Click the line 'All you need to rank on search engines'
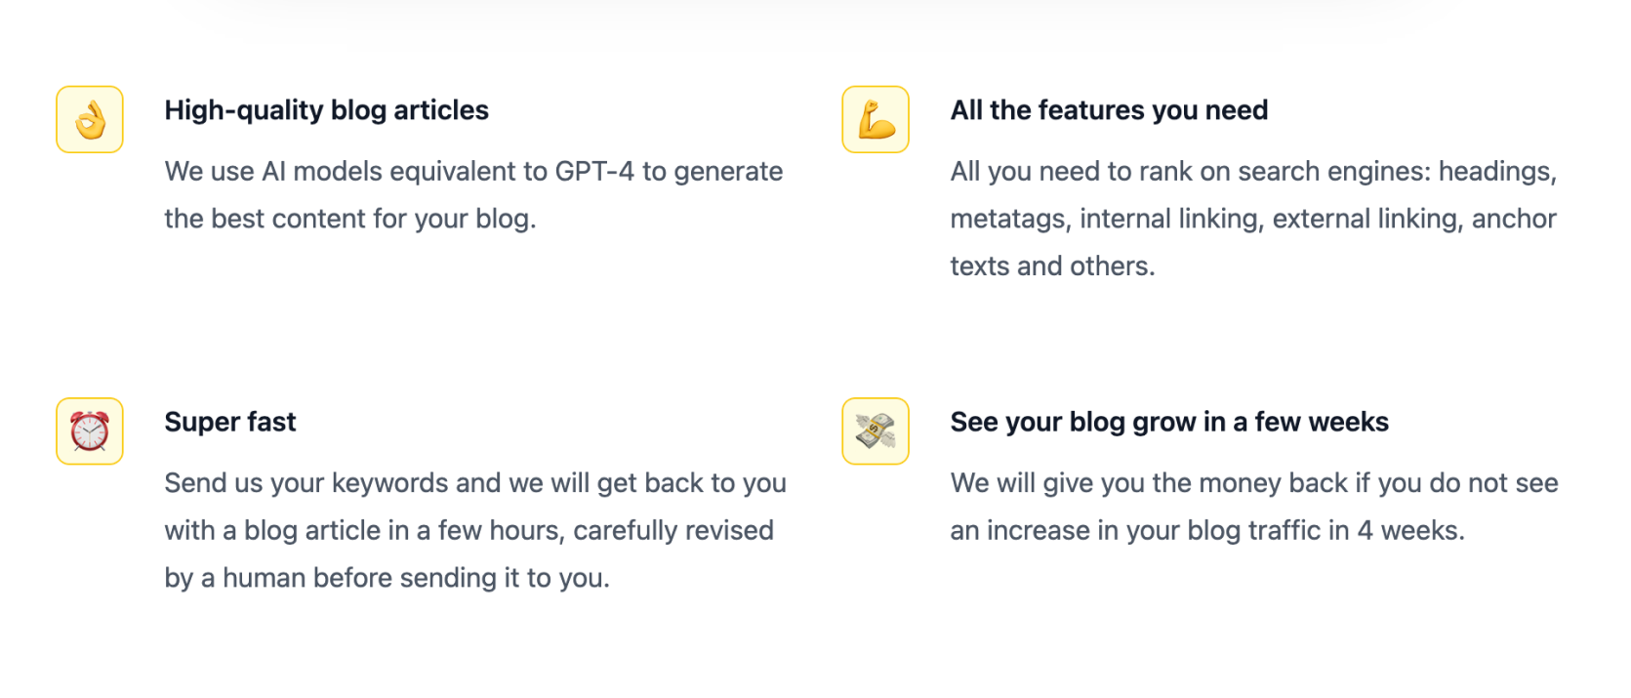This screenshot has height=698, width=1631. tap(1253, 172)
